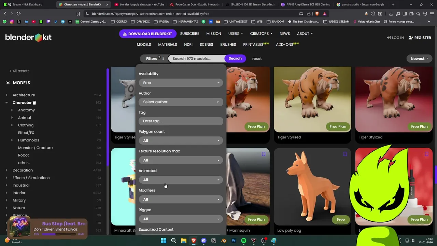This screenshot has height=246, width=437.
Task: Toggle the Filters button
Action: coord(152,58)
